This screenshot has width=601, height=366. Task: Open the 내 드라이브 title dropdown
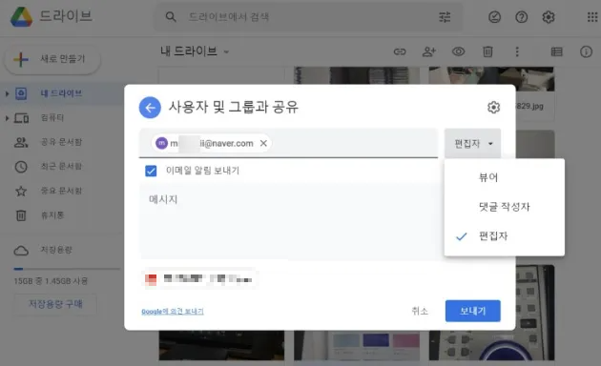tap(195, 51)
